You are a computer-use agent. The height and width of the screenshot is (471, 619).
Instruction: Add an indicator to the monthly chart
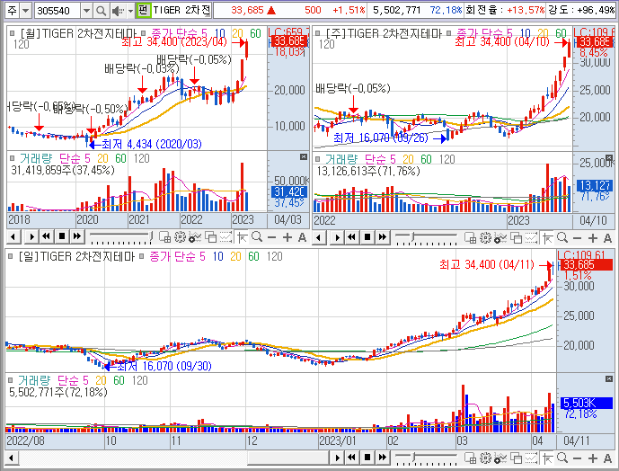tap(195, 237)
